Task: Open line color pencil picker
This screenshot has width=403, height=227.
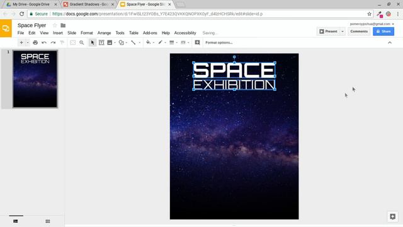Action: click(x=161, y=42)
